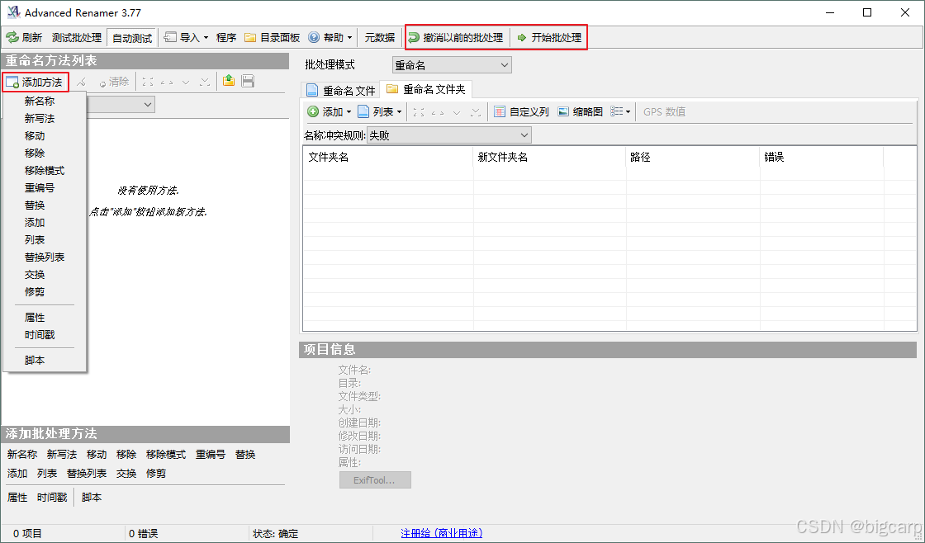Click 时间戳 in the bottom batch methods panel
925x543 pixels.
[x=52, y=498]
